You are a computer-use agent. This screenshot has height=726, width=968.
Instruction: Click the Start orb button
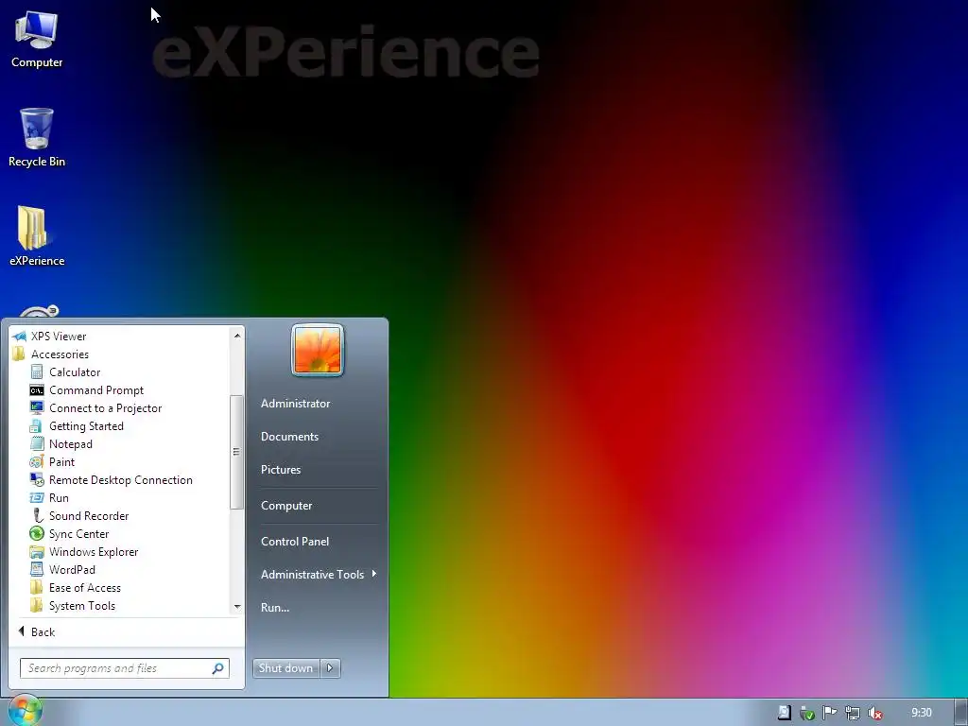point(25,711)
